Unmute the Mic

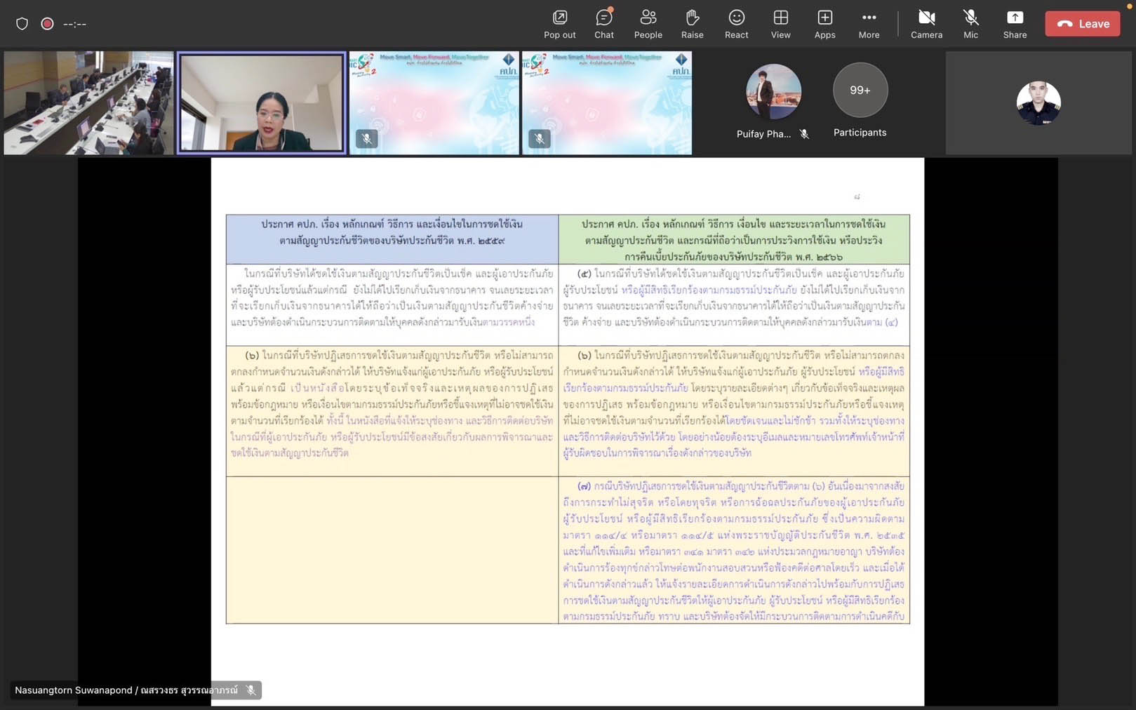tap(970, 24)
